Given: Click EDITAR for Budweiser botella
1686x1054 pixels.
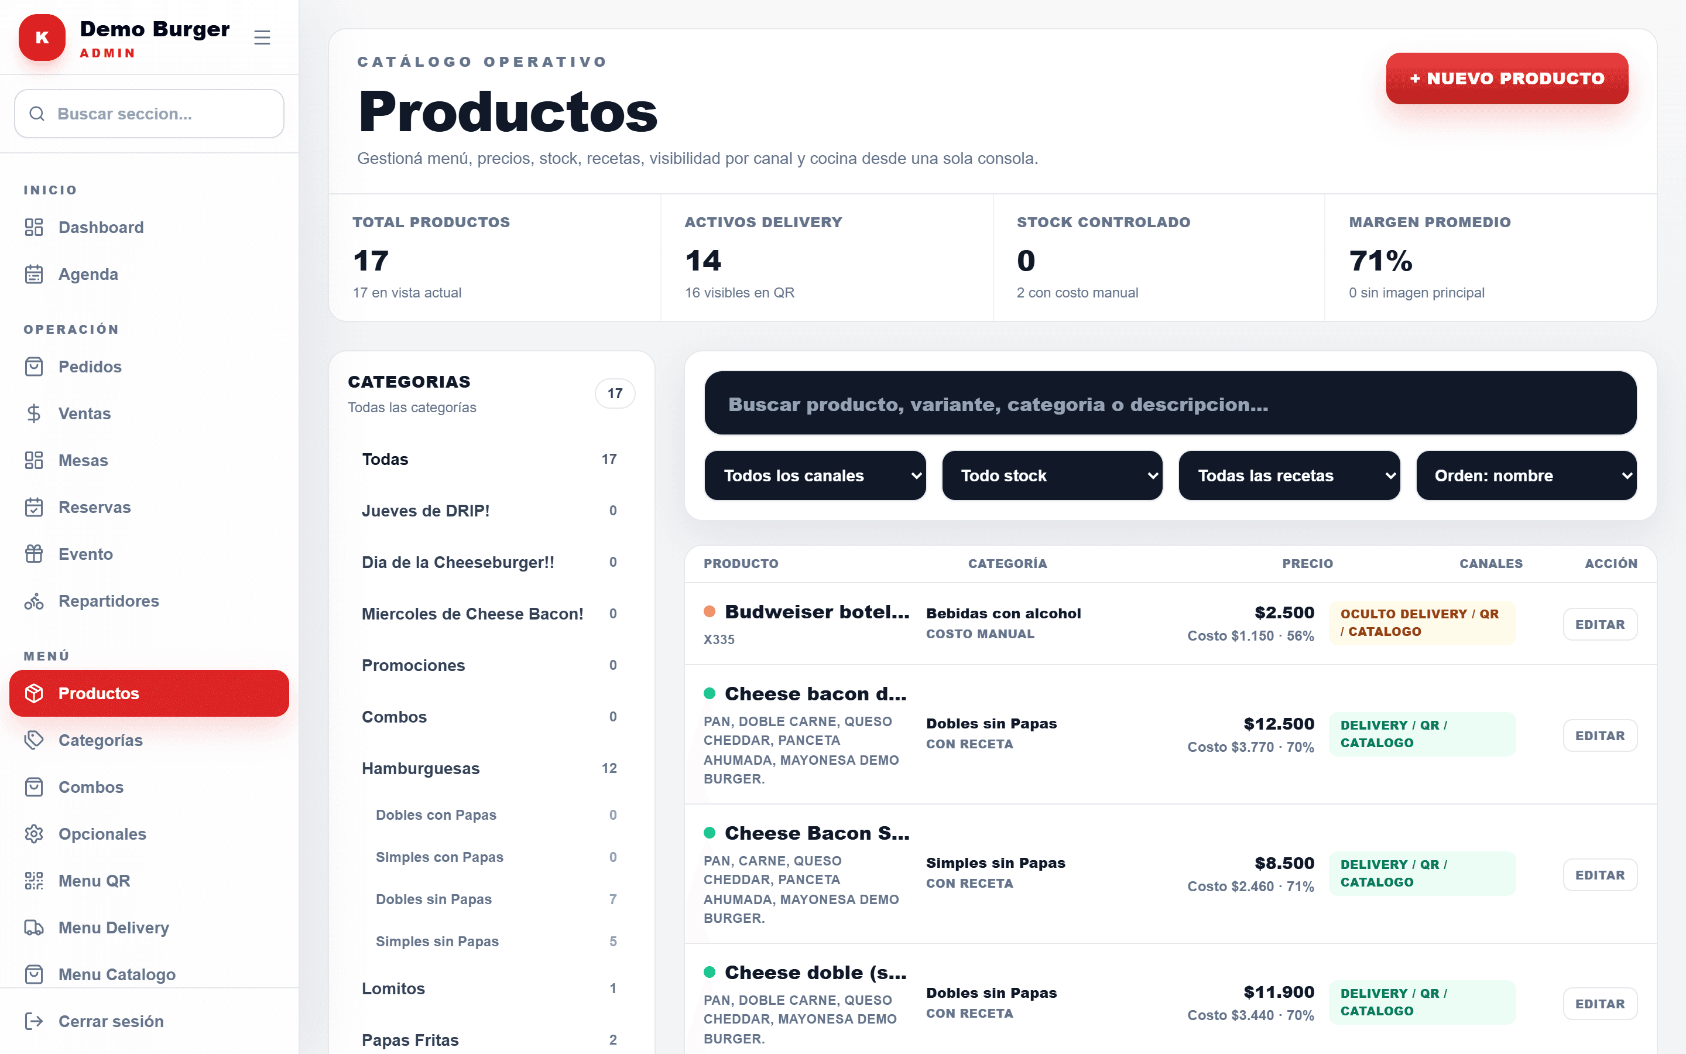Looking at the screenshot, I should click(x=1599, y=624).
